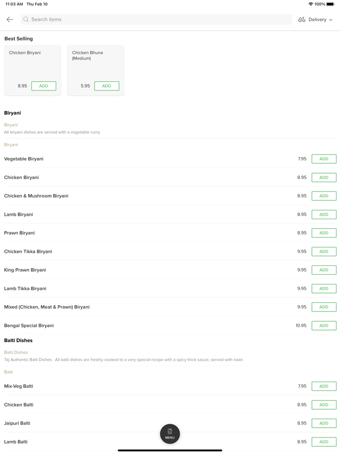Add Vegetable Biryani to order

[x=323, y=159]
